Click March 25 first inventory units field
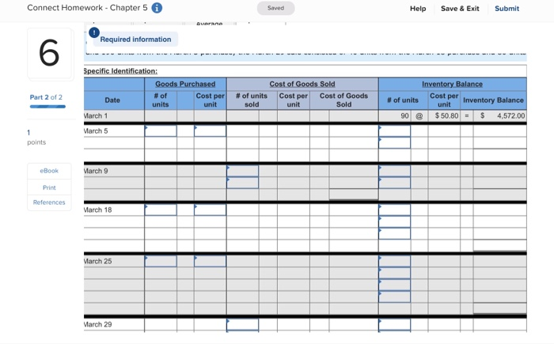Screen dimensions: 554x344 (394, 261)
